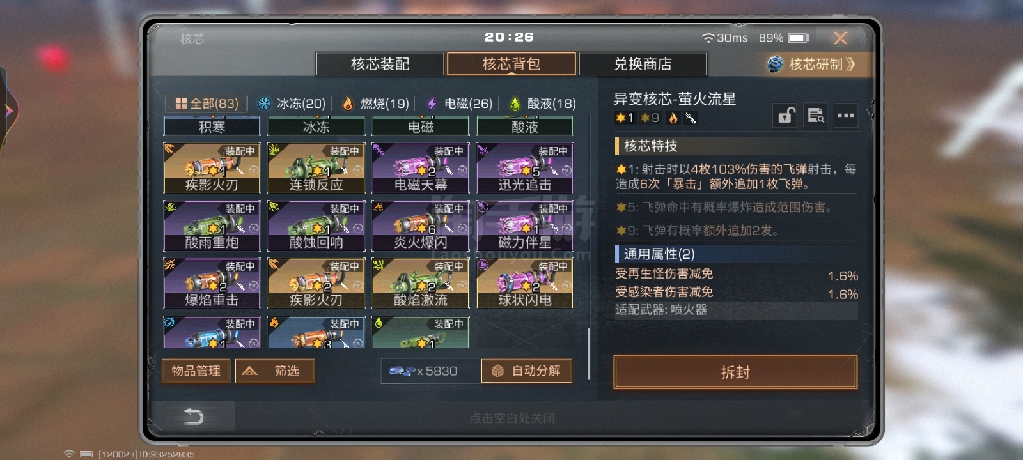The height and width of the screenshot is (460, 1023).
Task: Click the 拆封 button
Action: [x=735, y=372]
